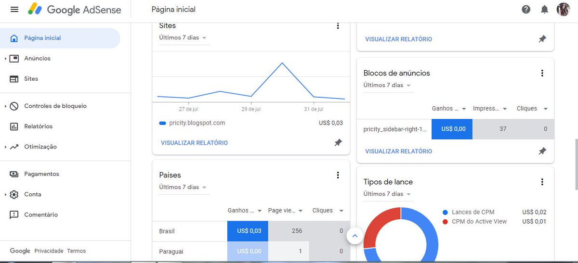Click the Google AdSense logo

pos(75,10)
